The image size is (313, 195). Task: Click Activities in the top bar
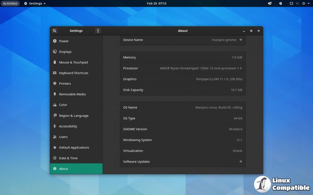pos(10,3)
